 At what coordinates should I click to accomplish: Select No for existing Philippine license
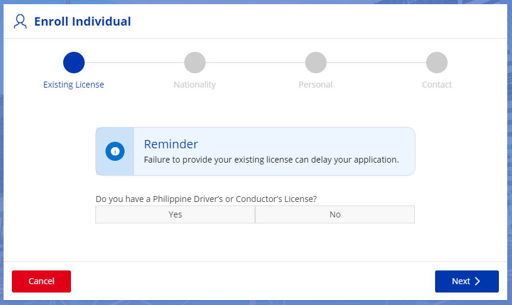335,214
